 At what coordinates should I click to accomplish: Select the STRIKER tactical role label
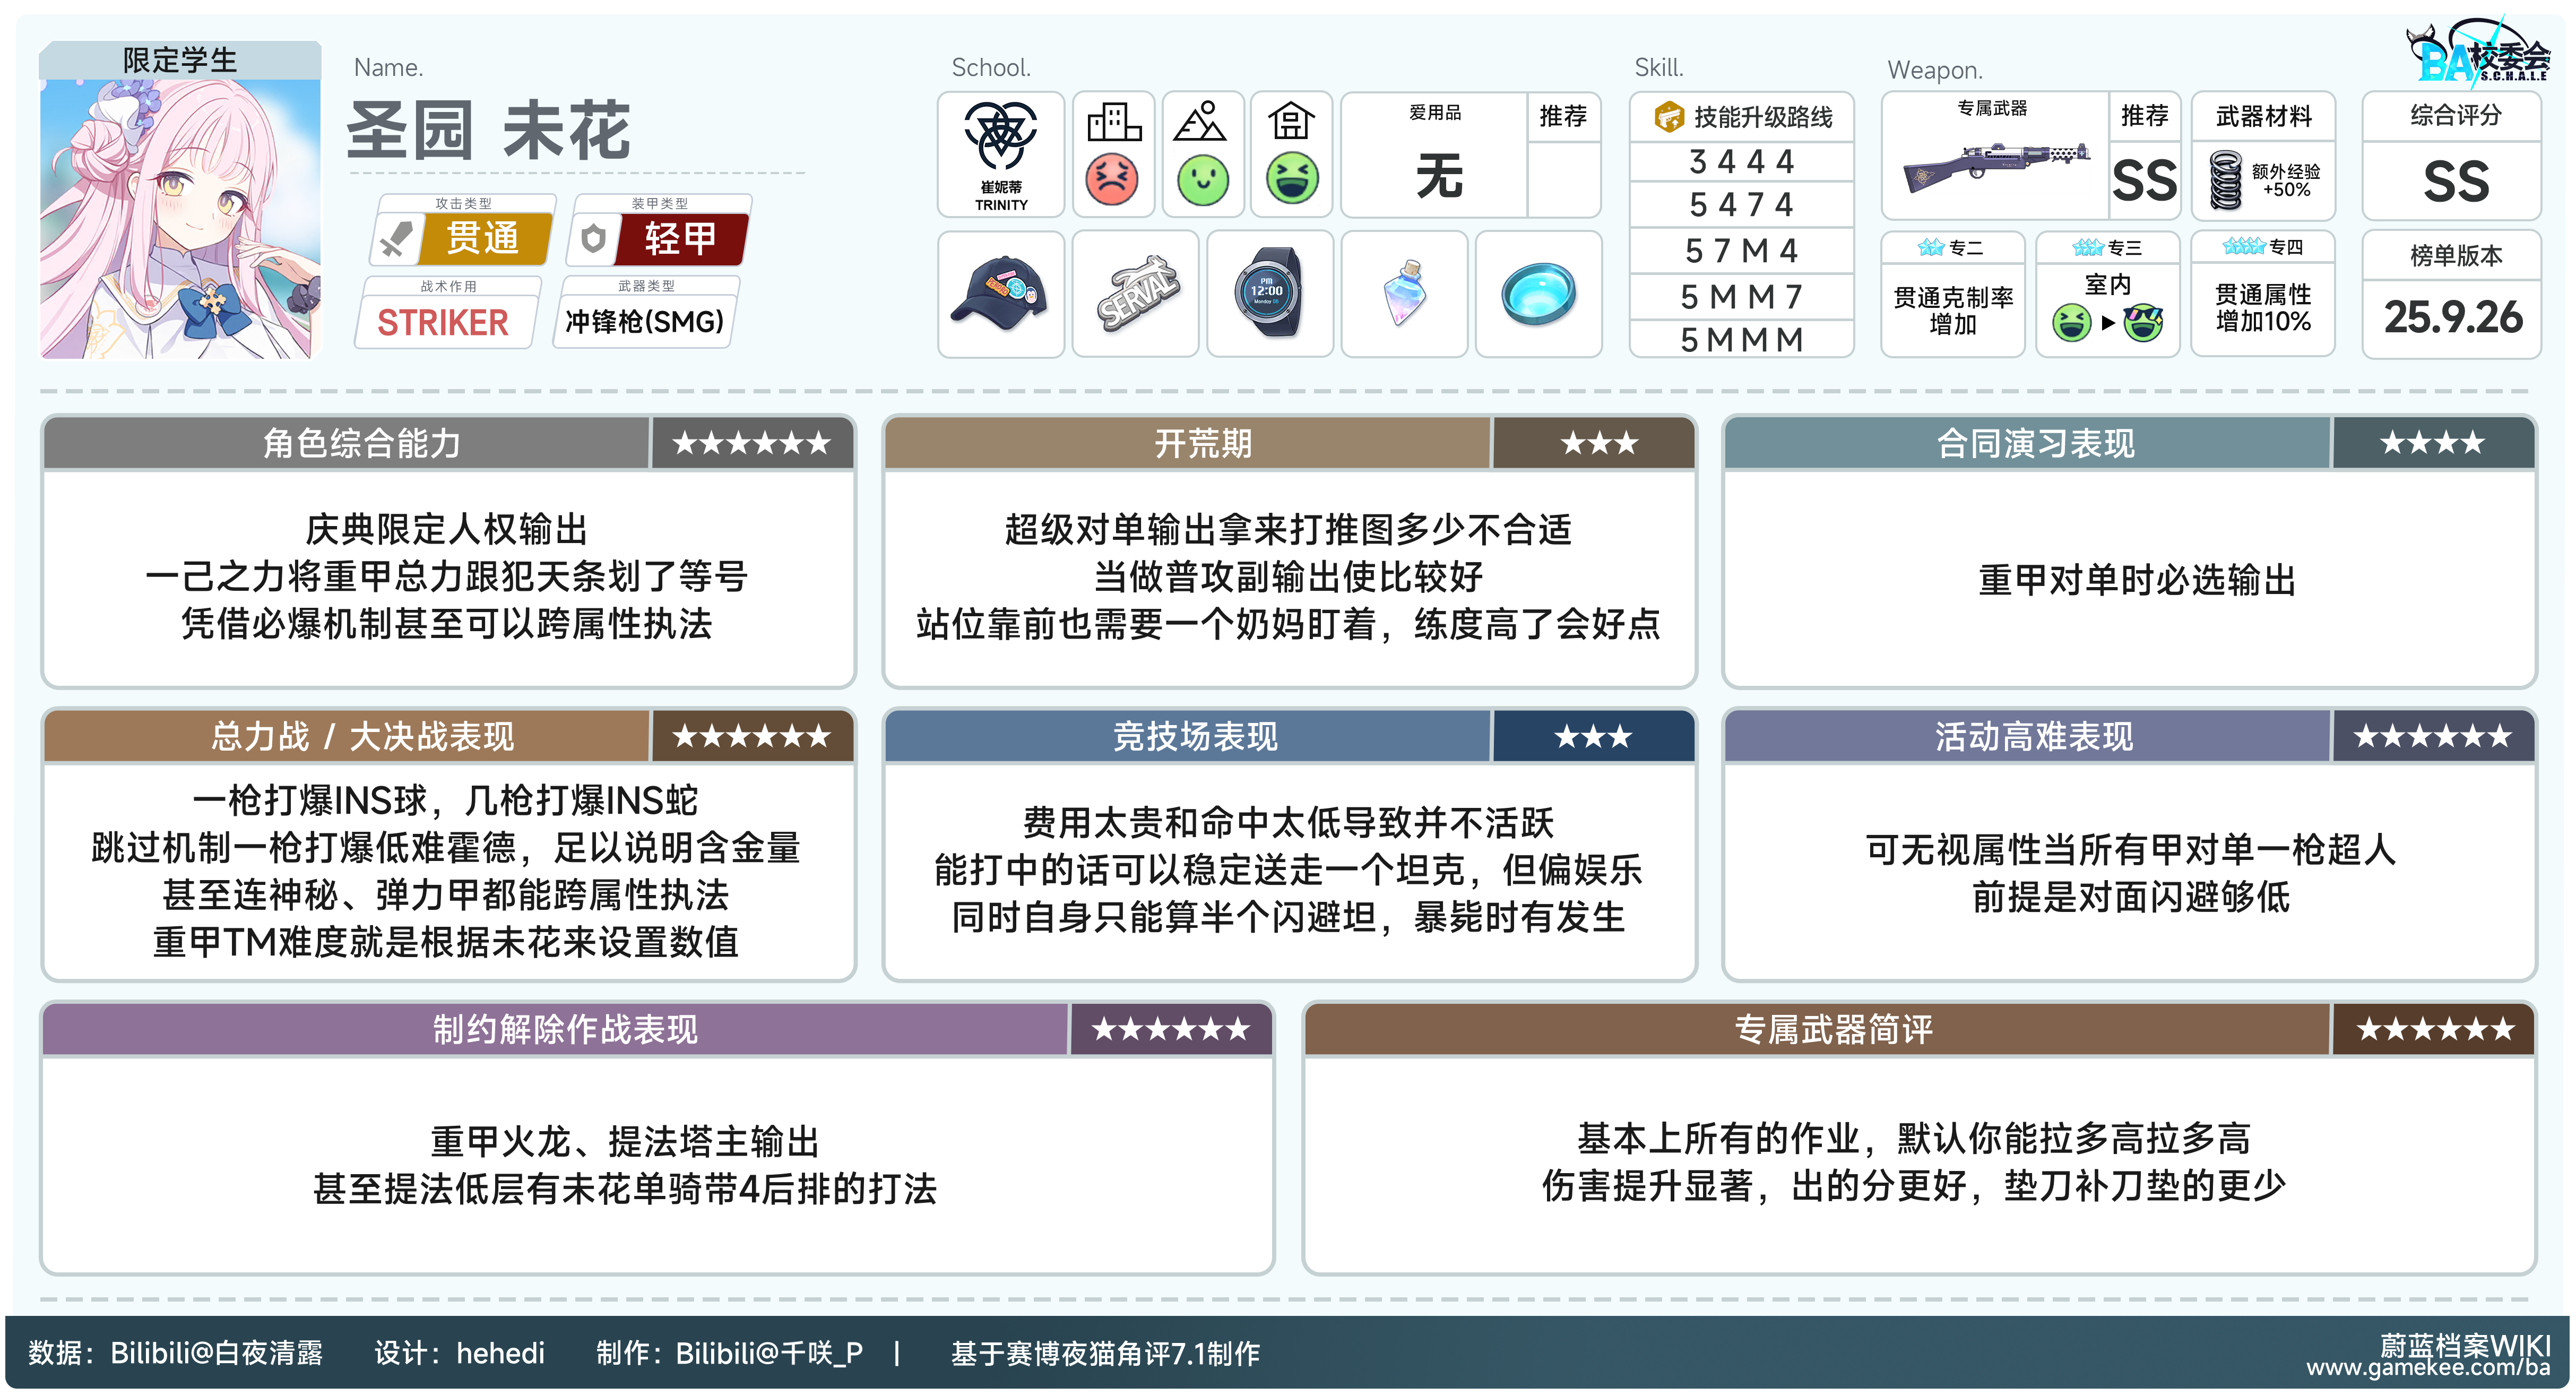pyautogui.click(x=443, y=322)
